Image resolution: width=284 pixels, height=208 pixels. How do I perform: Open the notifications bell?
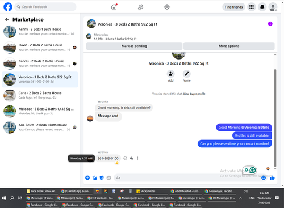[262, 7]
